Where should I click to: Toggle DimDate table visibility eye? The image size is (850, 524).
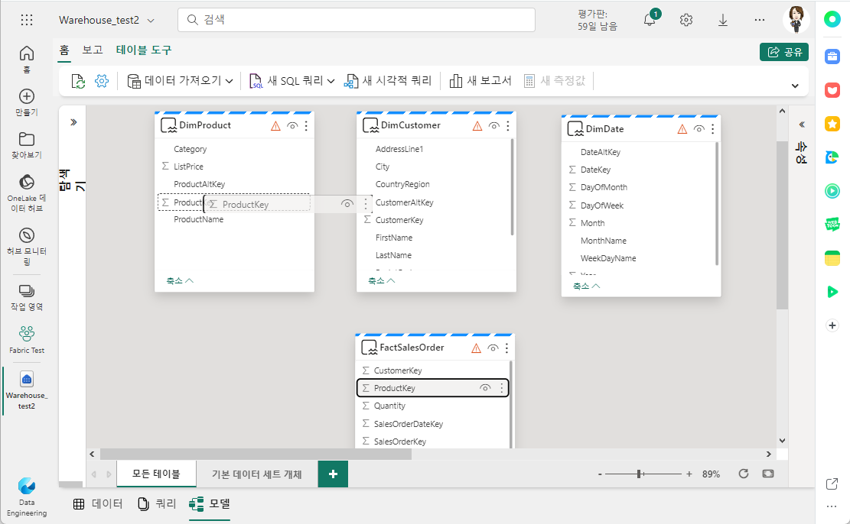coord(699,129)
